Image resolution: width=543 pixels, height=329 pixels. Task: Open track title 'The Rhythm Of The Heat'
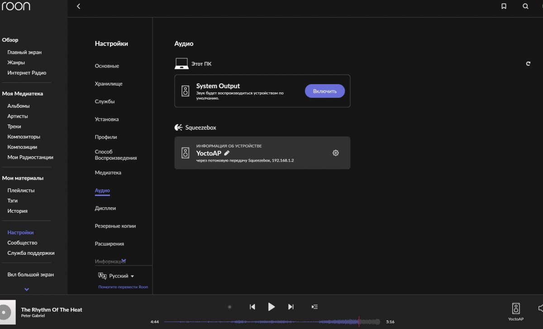[x=52, y=310]
